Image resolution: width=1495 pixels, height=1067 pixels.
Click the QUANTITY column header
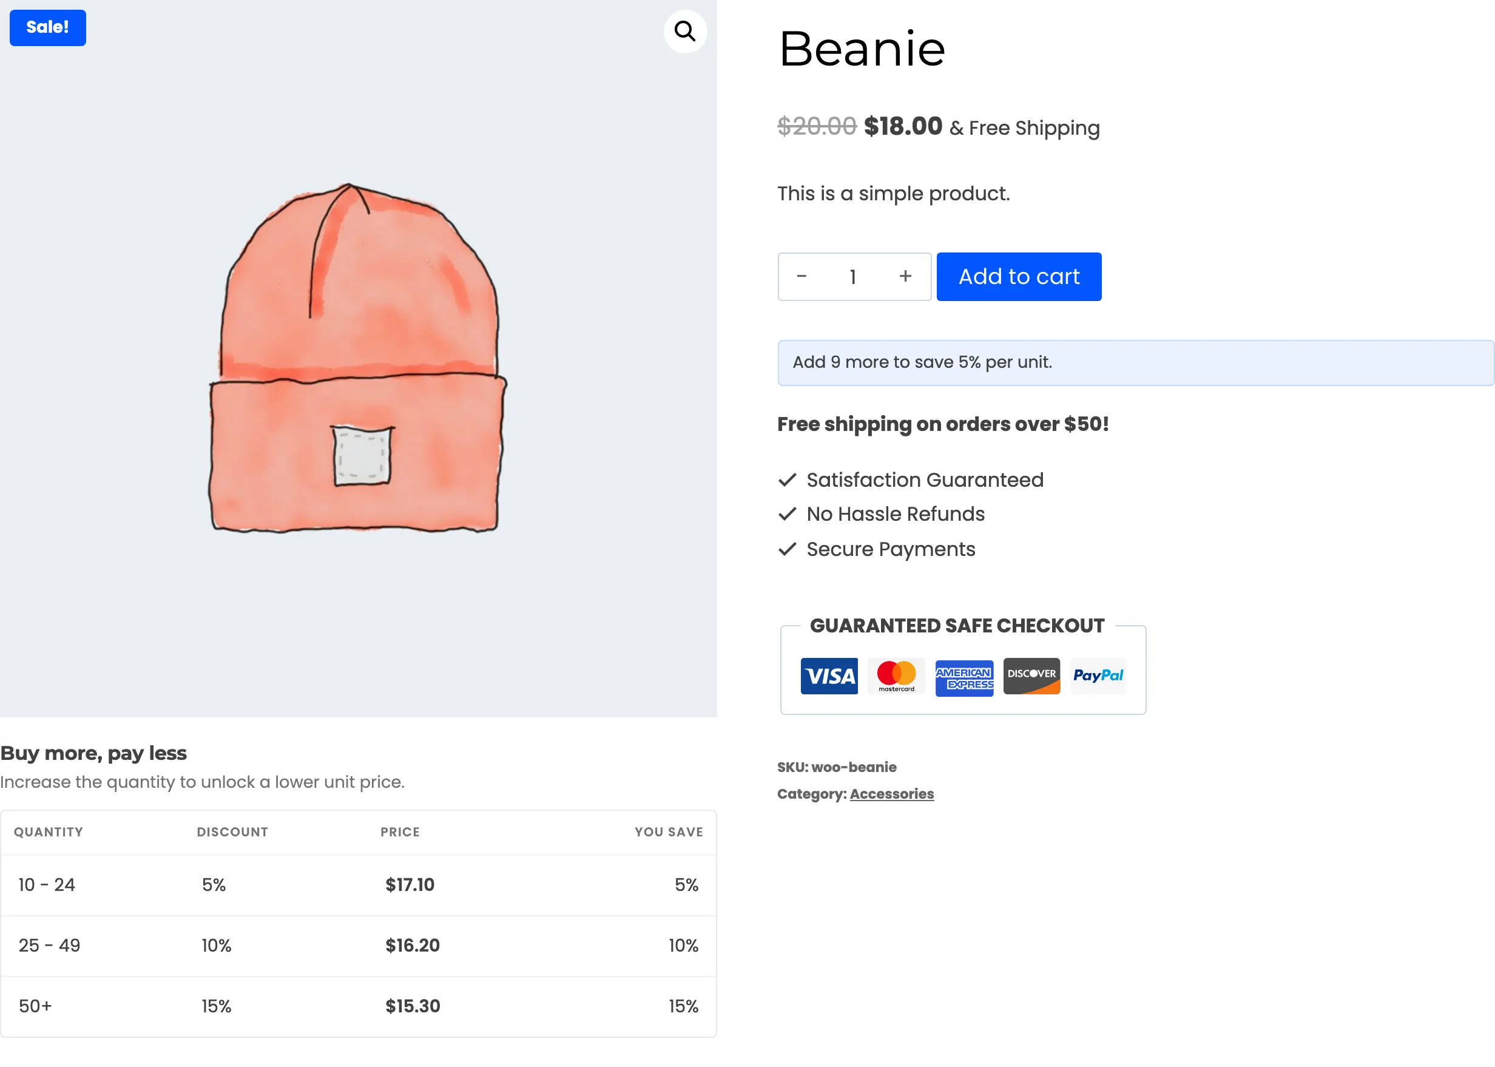(49, 832)
